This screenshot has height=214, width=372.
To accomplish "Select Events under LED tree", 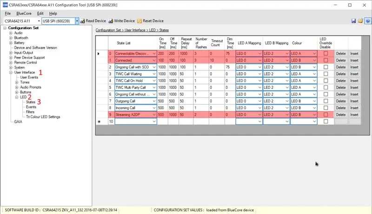I will tap(31, 107).
